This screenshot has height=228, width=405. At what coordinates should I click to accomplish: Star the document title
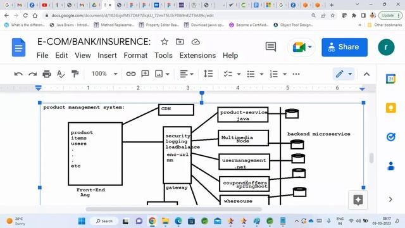(x=165, y=42)
